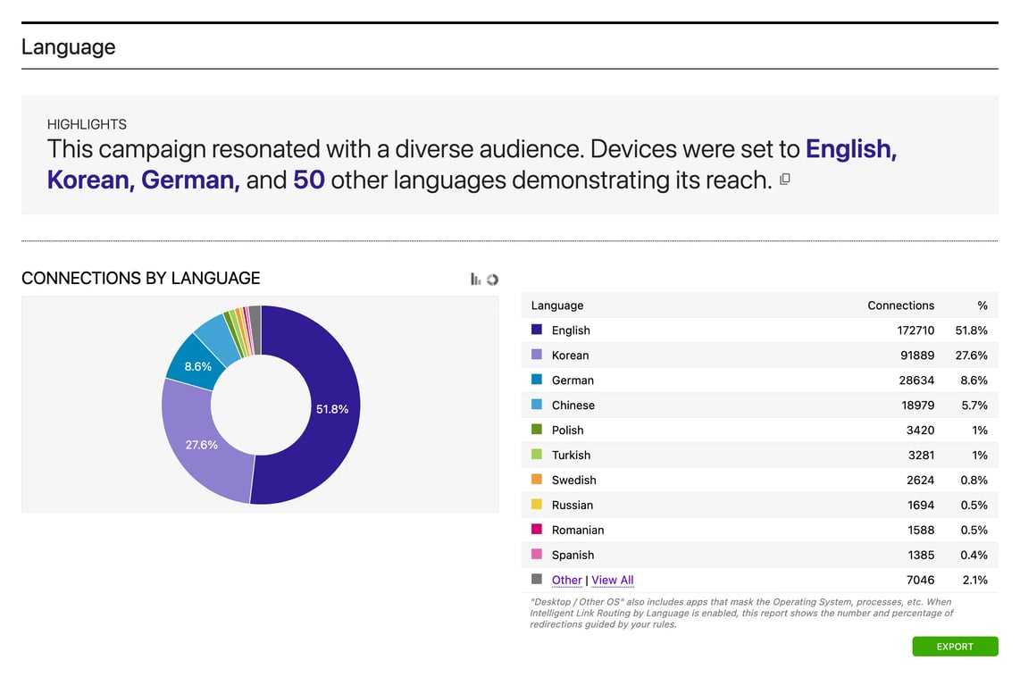Click the gray Other legend square

(536, 580)
